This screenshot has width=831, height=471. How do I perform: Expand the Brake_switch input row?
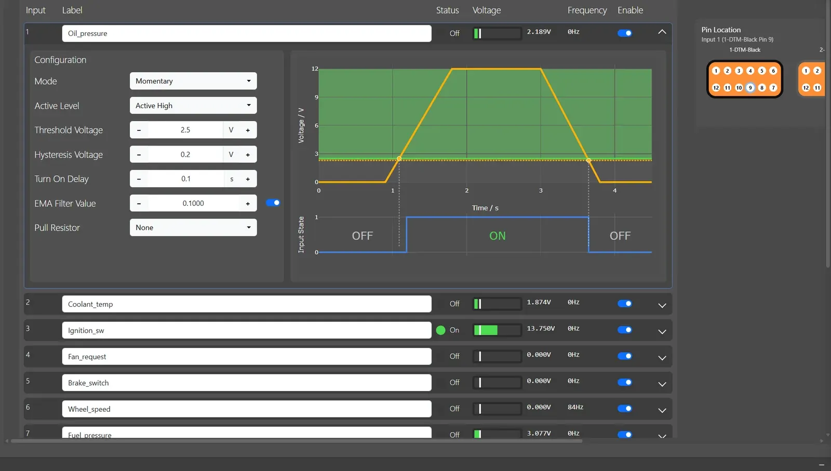(662, 384)
